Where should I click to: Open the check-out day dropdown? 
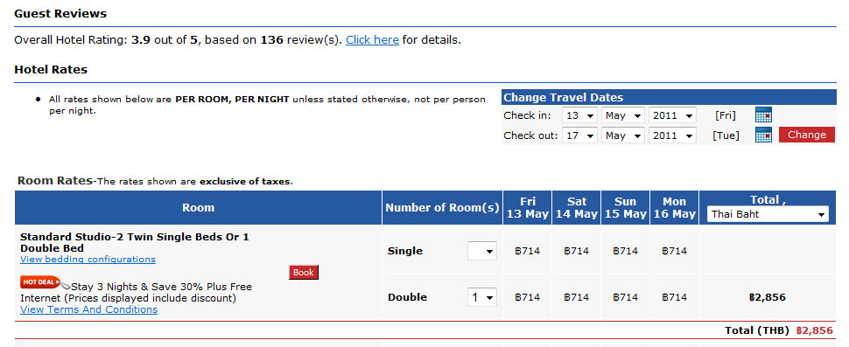click(579, 135)
